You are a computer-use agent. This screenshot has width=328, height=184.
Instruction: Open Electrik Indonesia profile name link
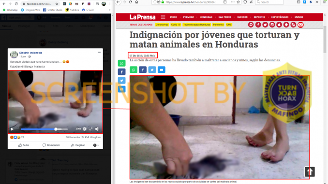tap(31, 53)
